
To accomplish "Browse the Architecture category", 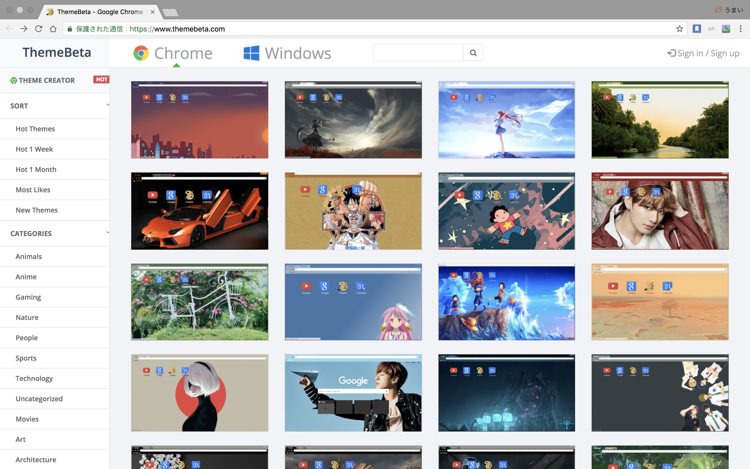I will (x=36, y=460).
